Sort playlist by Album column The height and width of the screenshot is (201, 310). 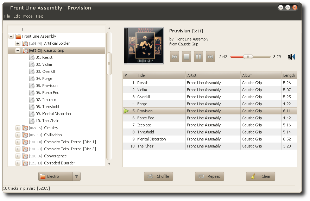pyautogui.click(x=261, y=75)
